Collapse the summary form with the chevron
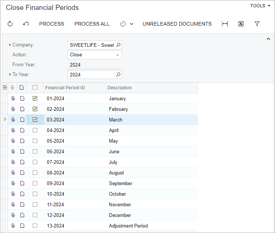The height and width of the screenshot is (233, 275). 268,39
